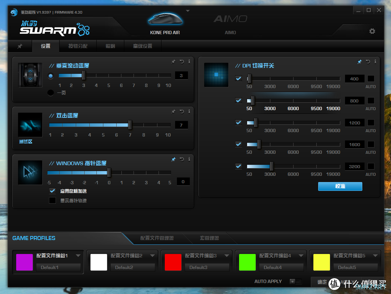This screenshot has width=391, height=294.
Task: Reset Windows pointer speed setting
Action: [182, 159]
